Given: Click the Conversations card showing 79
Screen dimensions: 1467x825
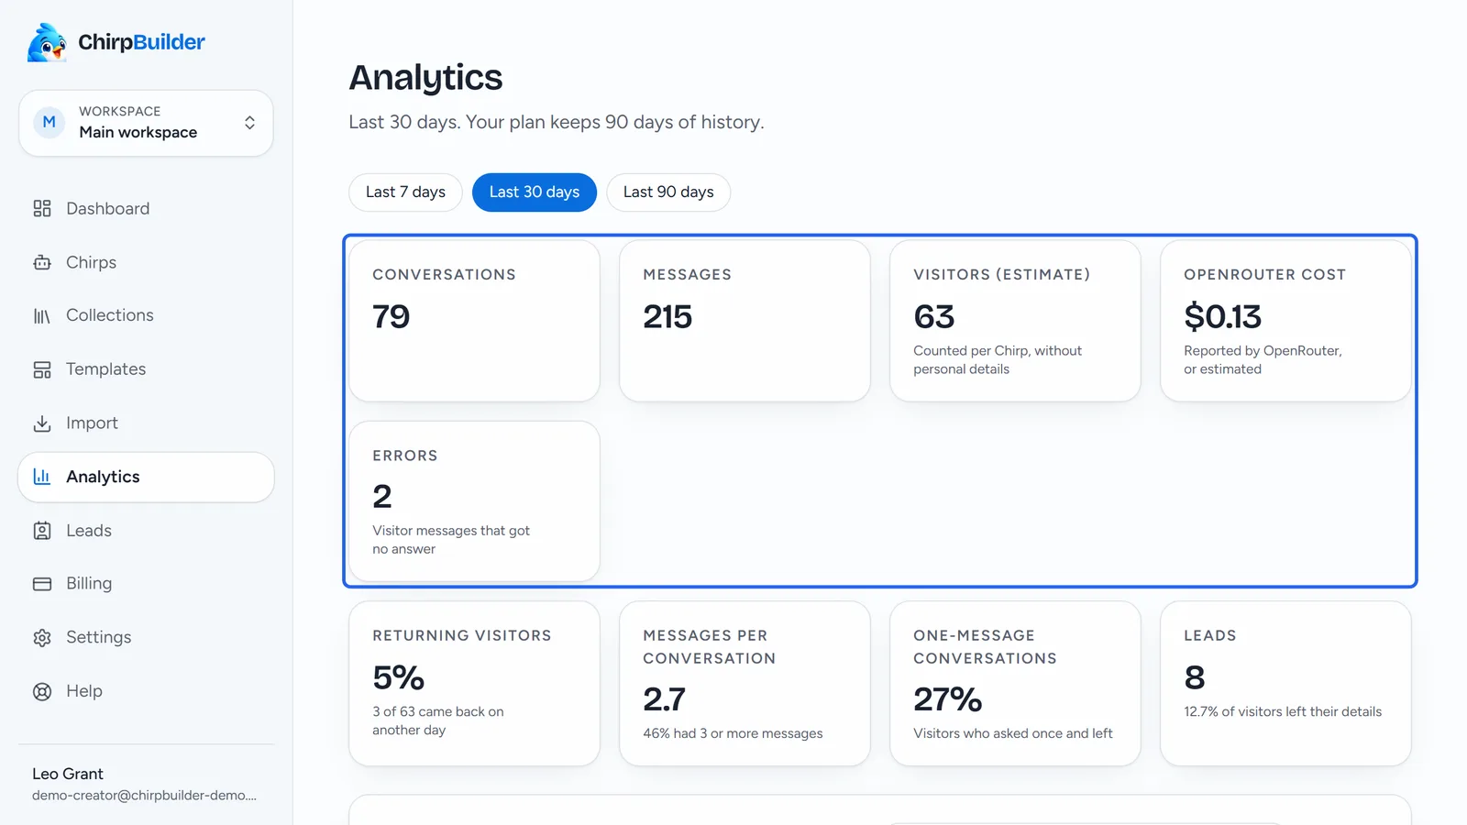Looking at the screenshot, I should (x=475, y=321).
